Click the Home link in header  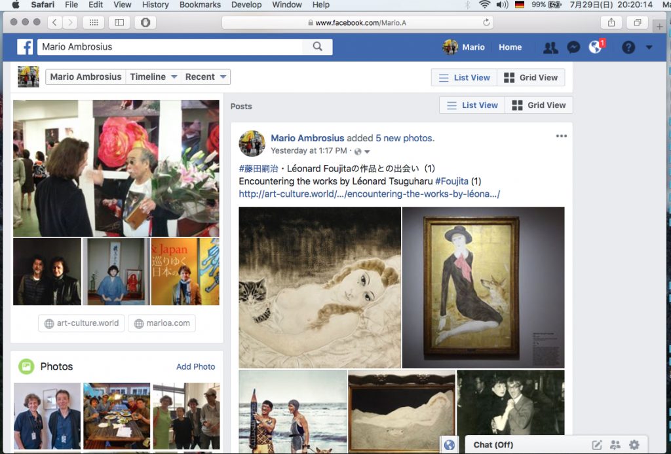(510, 47)
